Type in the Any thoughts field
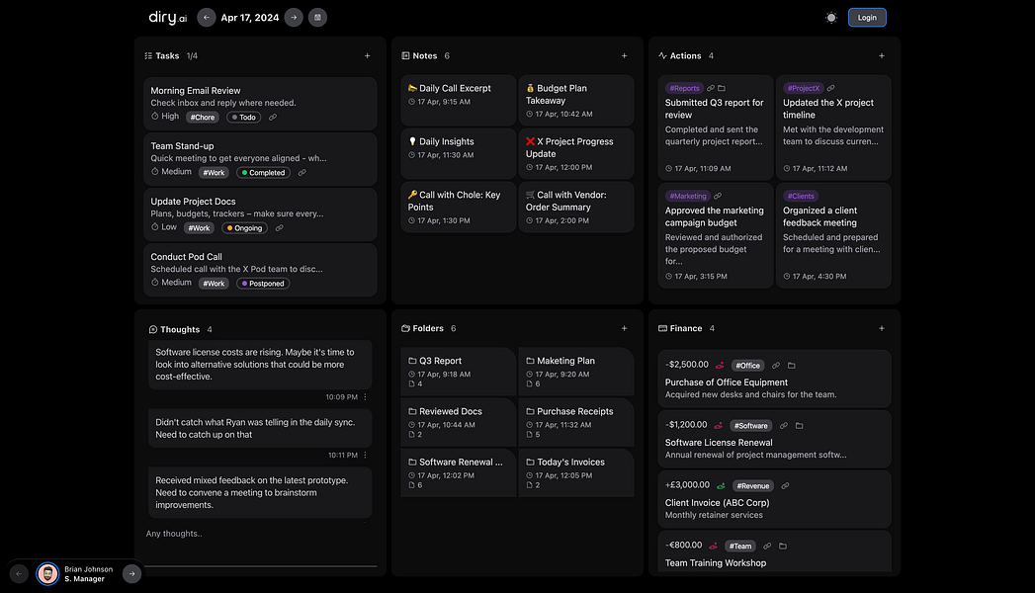The image size is (1035, 593). click(x=257, y=534)
